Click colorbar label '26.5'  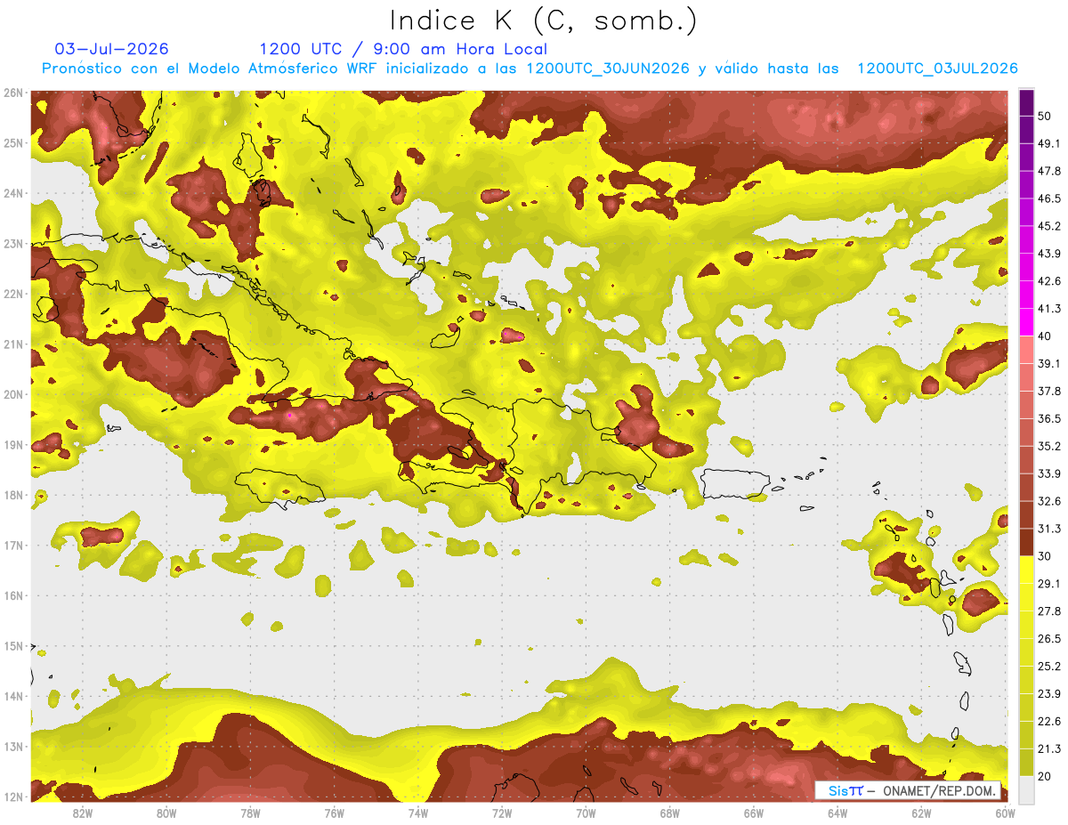coord(1049,638)
